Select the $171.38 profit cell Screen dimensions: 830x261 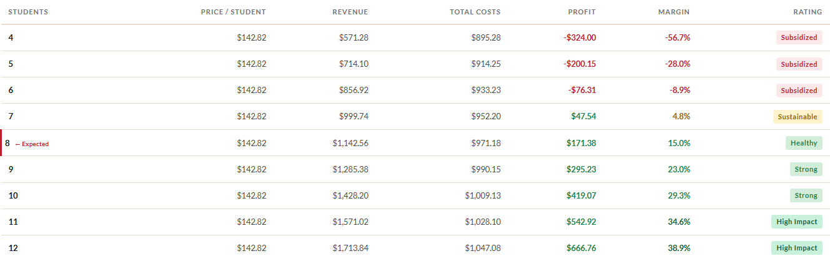coord(581,143)
